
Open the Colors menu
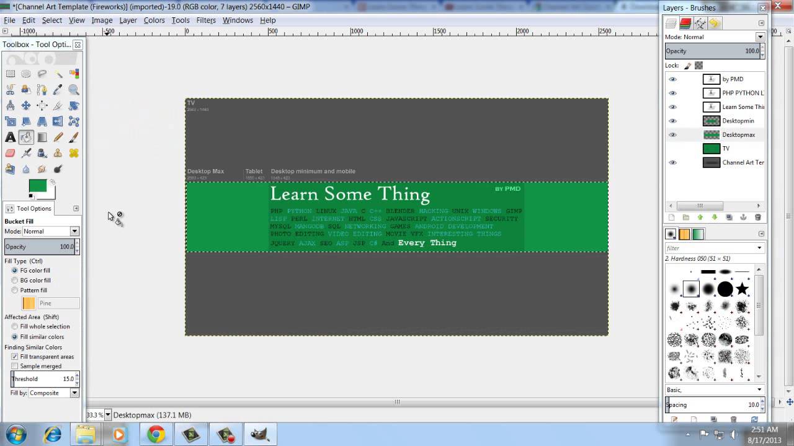pos(154,20)
